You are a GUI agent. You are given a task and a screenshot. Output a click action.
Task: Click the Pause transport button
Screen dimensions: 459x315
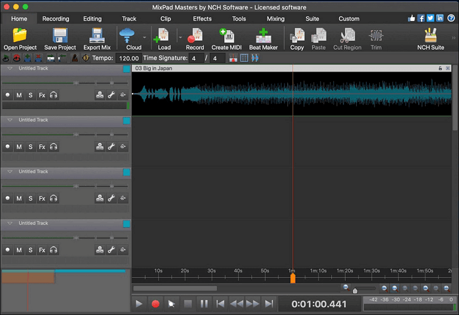(x=204, y=304)
